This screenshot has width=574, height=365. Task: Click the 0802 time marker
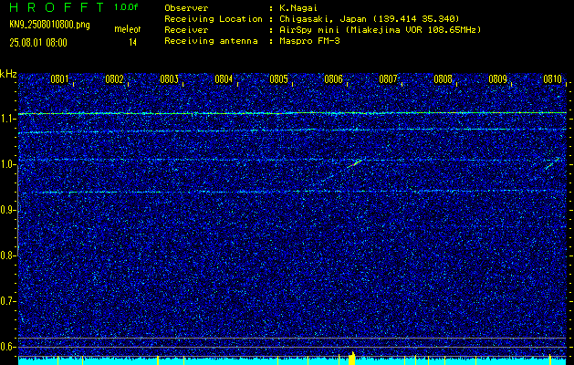[x=114, y=79]
